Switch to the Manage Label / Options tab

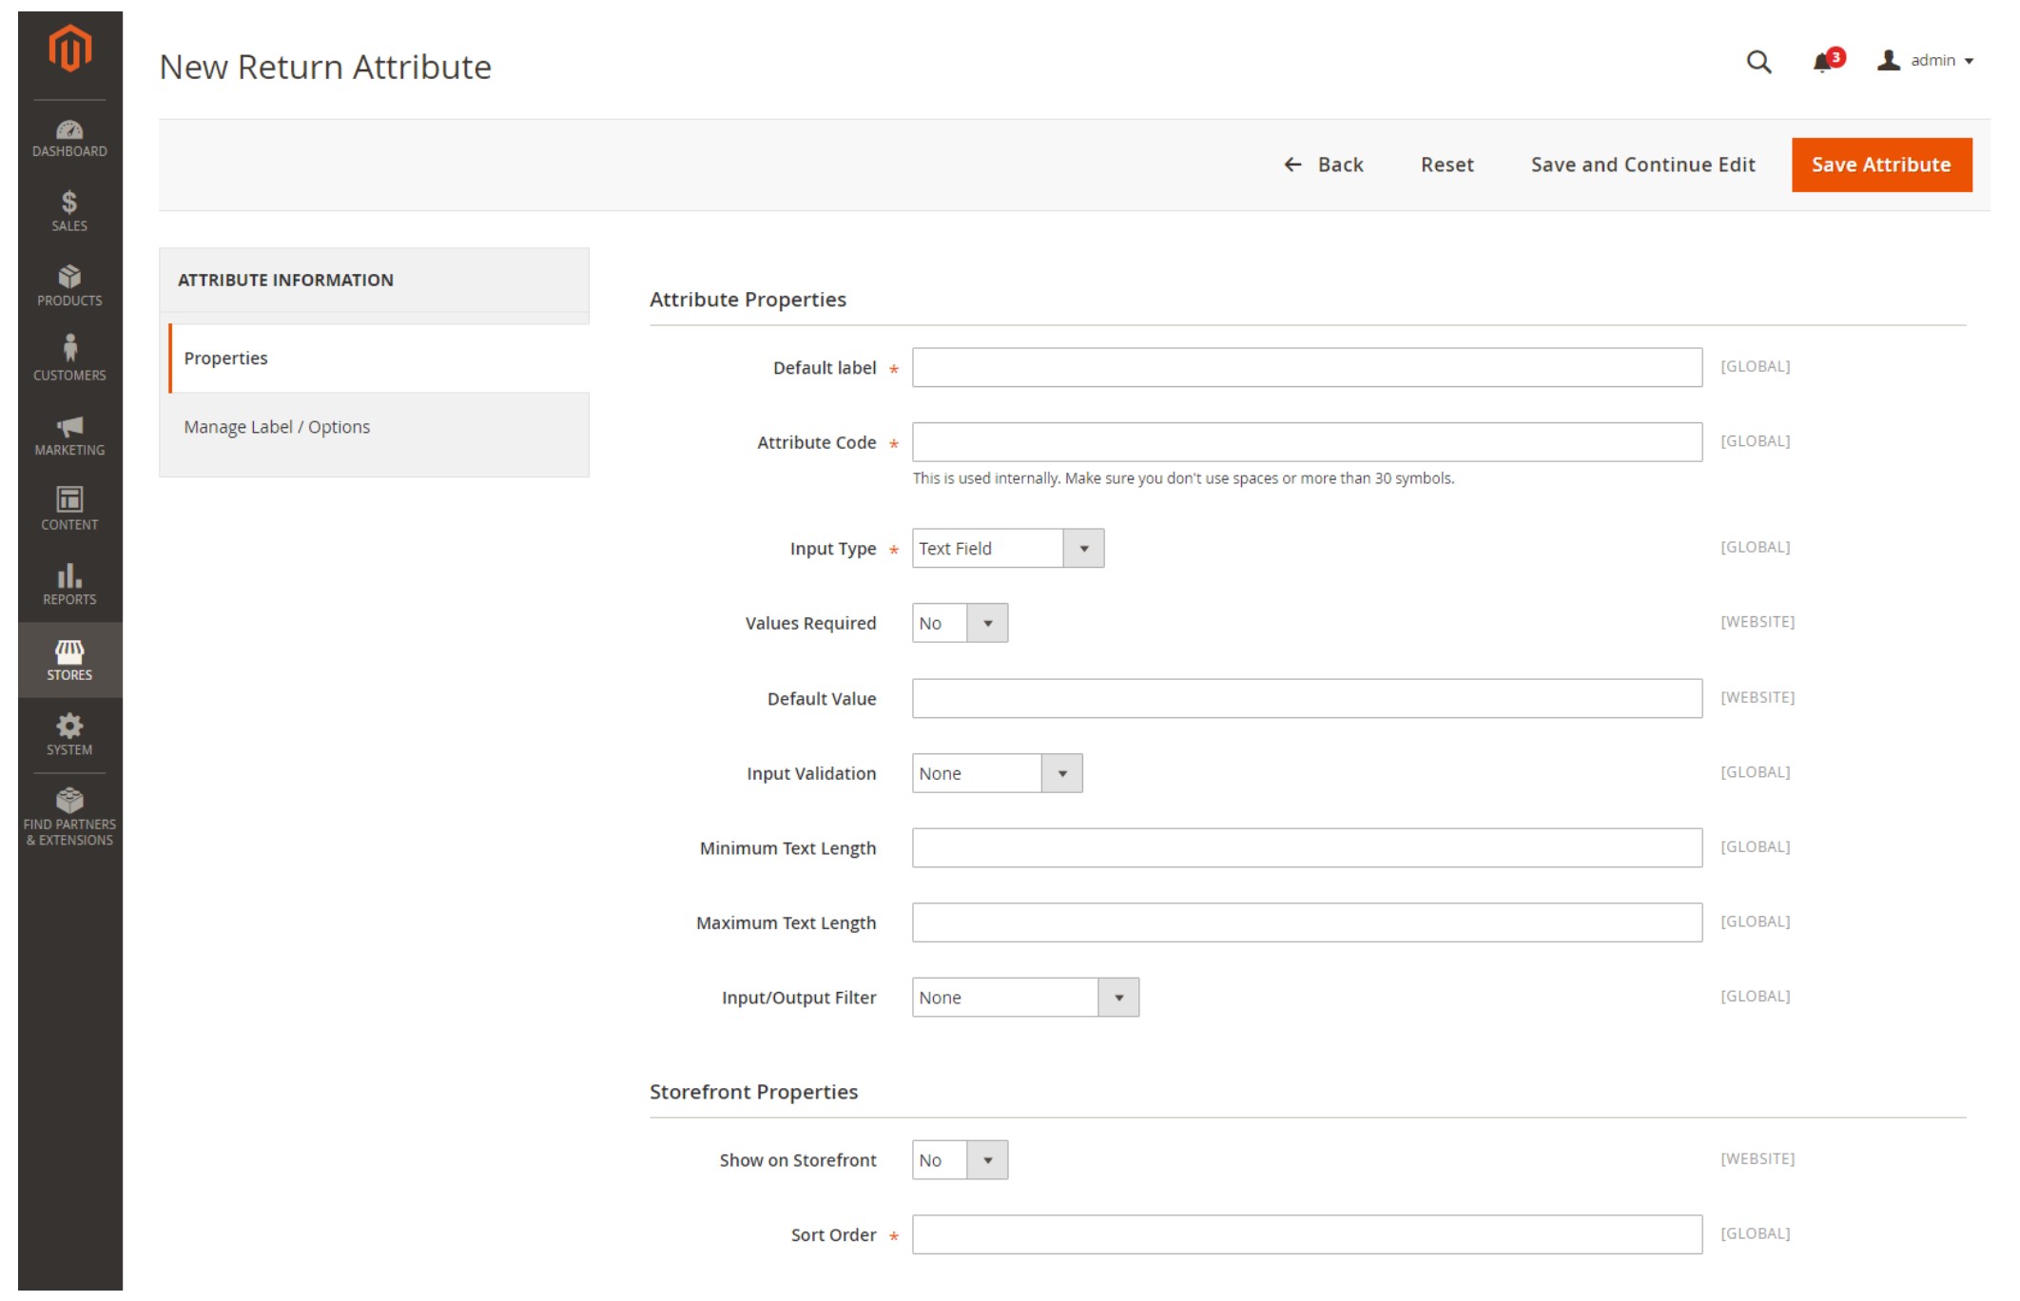277,426
